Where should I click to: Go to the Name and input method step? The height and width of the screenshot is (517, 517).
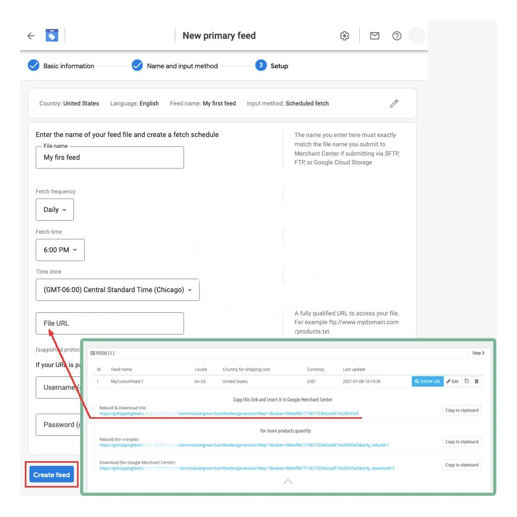[175, 66]
